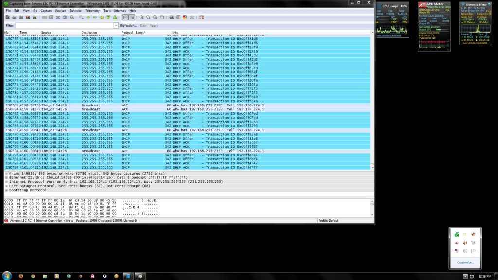The height and width of the screenshot is (280, 498).
Task: Click the Expression... button
Action: pyautogui.click(x=128, y=25)
